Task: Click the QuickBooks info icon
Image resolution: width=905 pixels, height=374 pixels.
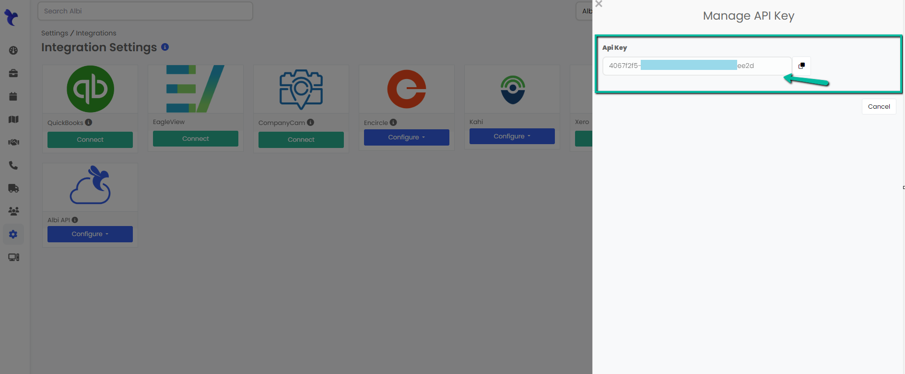Action: tap(88, 123)
